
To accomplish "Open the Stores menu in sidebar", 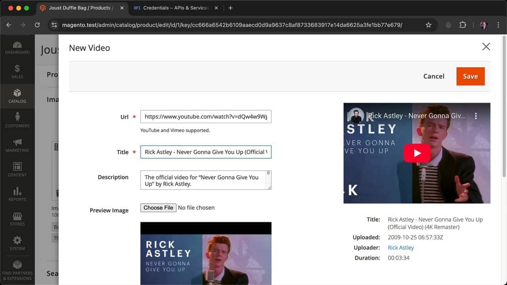I will tap(17, 219).
